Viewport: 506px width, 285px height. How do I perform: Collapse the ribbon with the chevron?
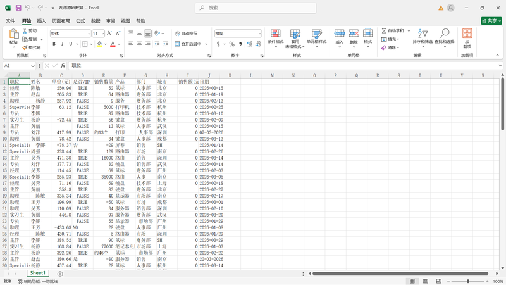point(497,56)
